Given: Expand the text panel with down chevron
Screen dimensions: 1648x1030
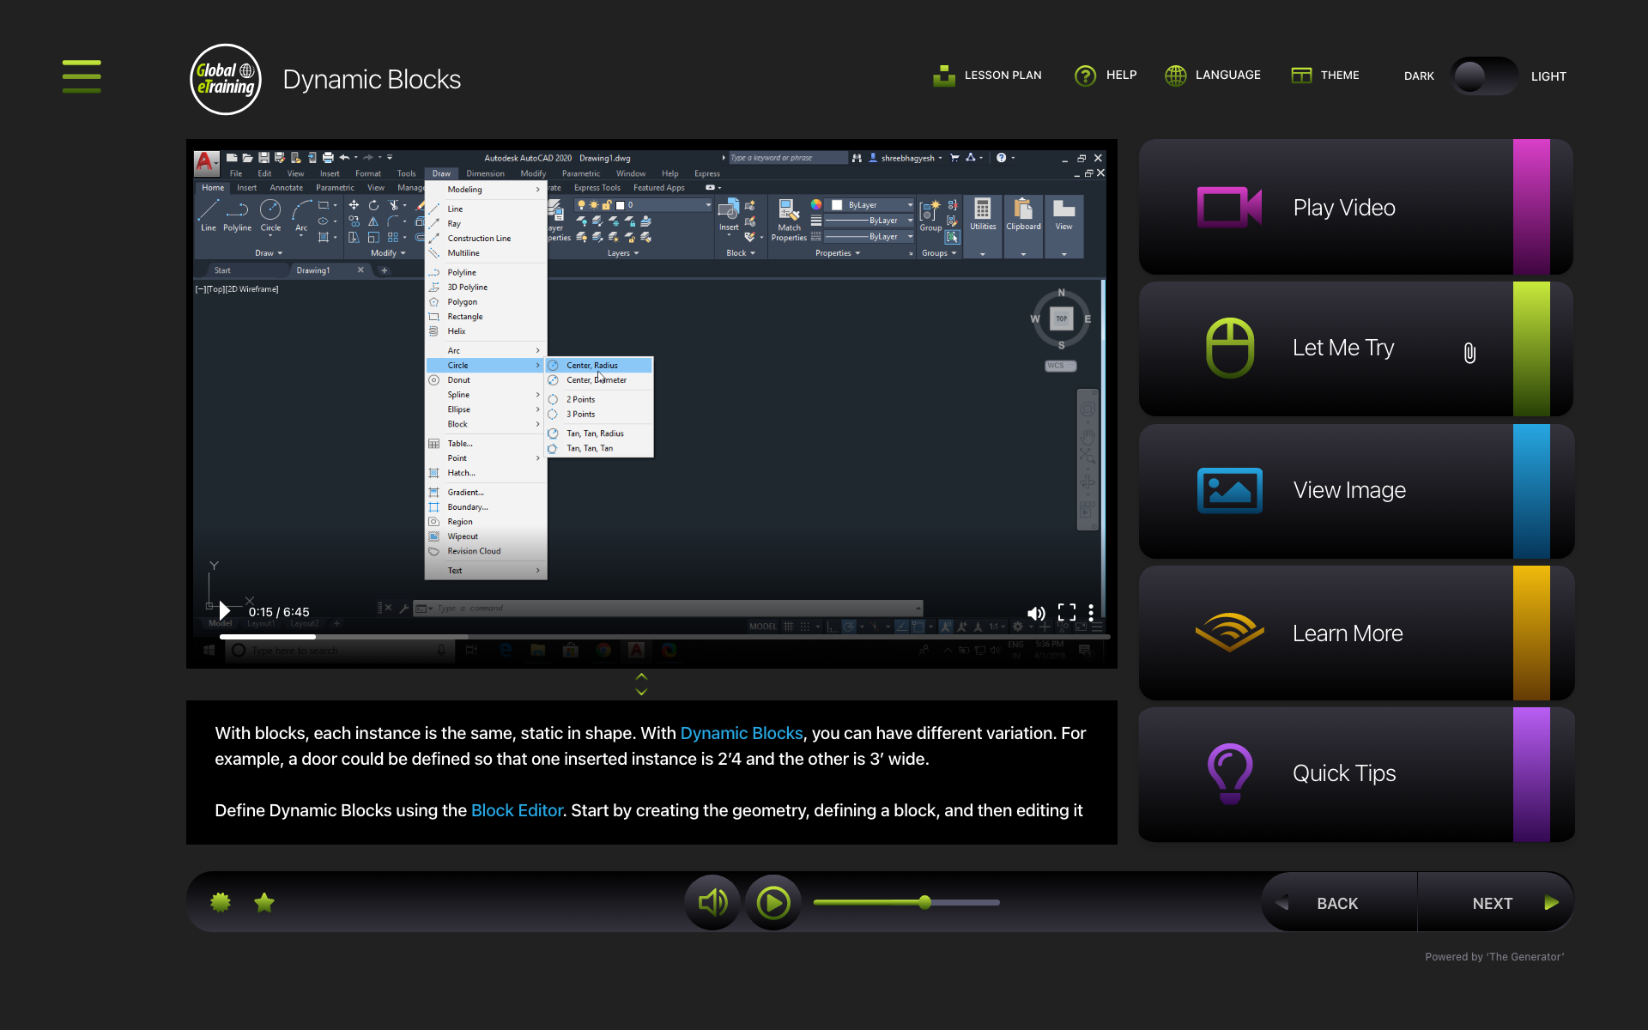Looking at the screenshot, I should [641, 692].
